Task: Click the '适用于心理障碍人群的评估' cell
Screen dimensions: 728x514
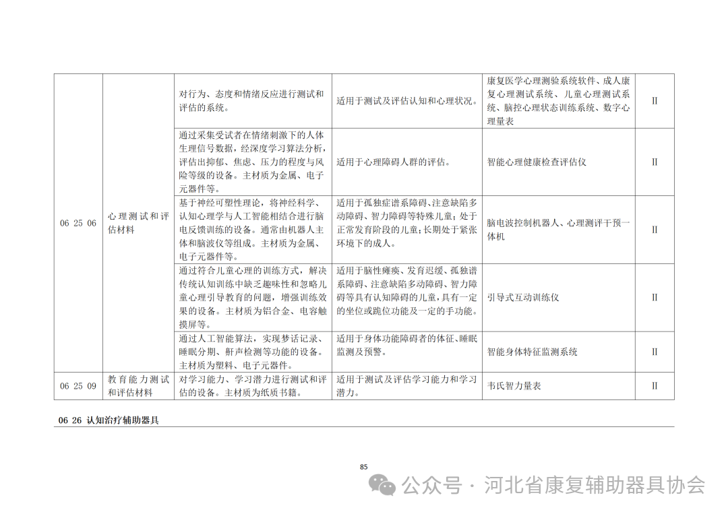Action: tap(407, 162)
